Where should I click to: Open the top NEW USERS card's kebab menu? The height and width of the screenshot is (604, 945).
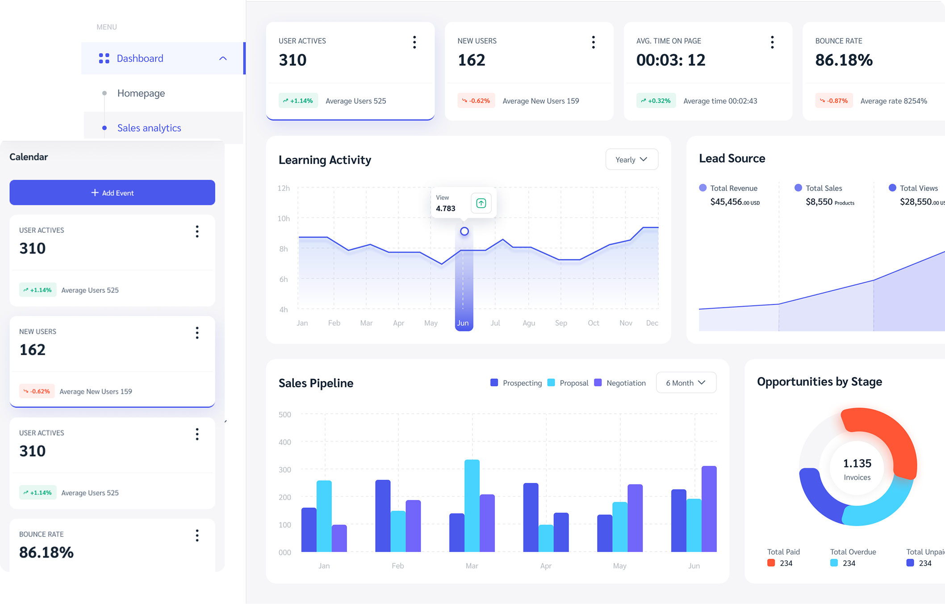(x=593, y=42)
